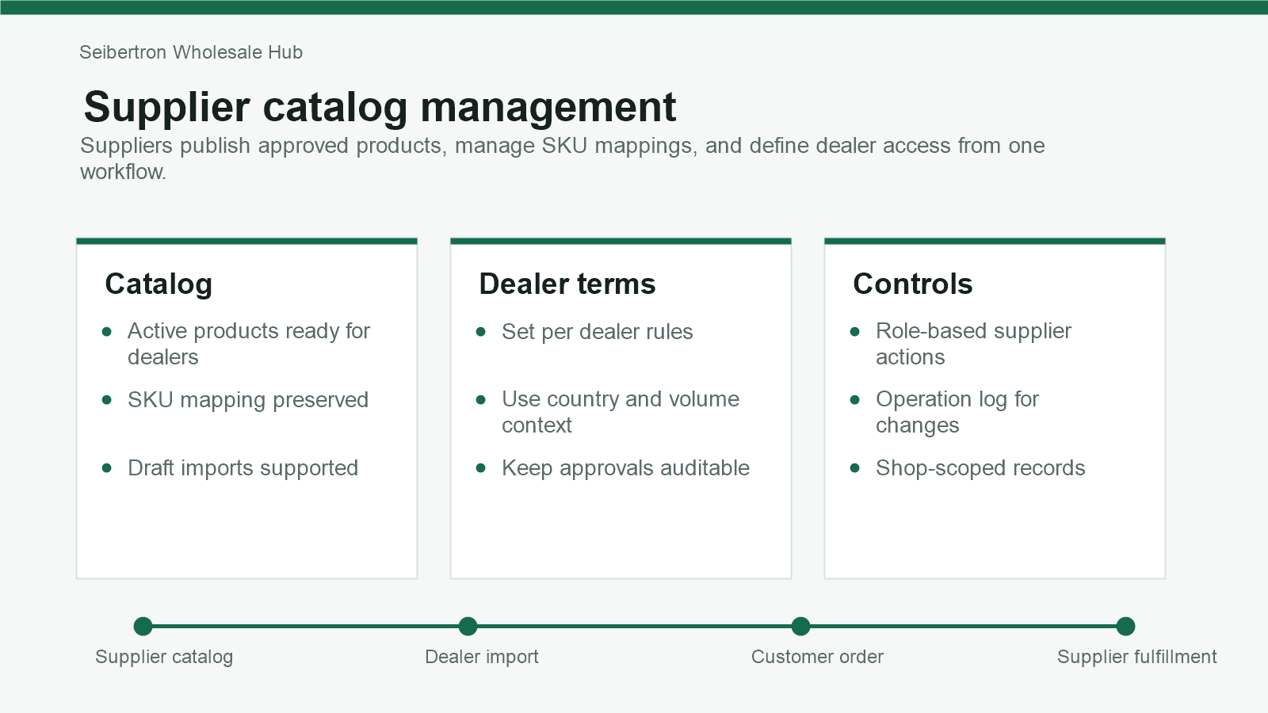The width and height of the screenshot is (1268, 713).
Task: Select the 'Catalog' card heading
Action: click(x=158, y=284)
